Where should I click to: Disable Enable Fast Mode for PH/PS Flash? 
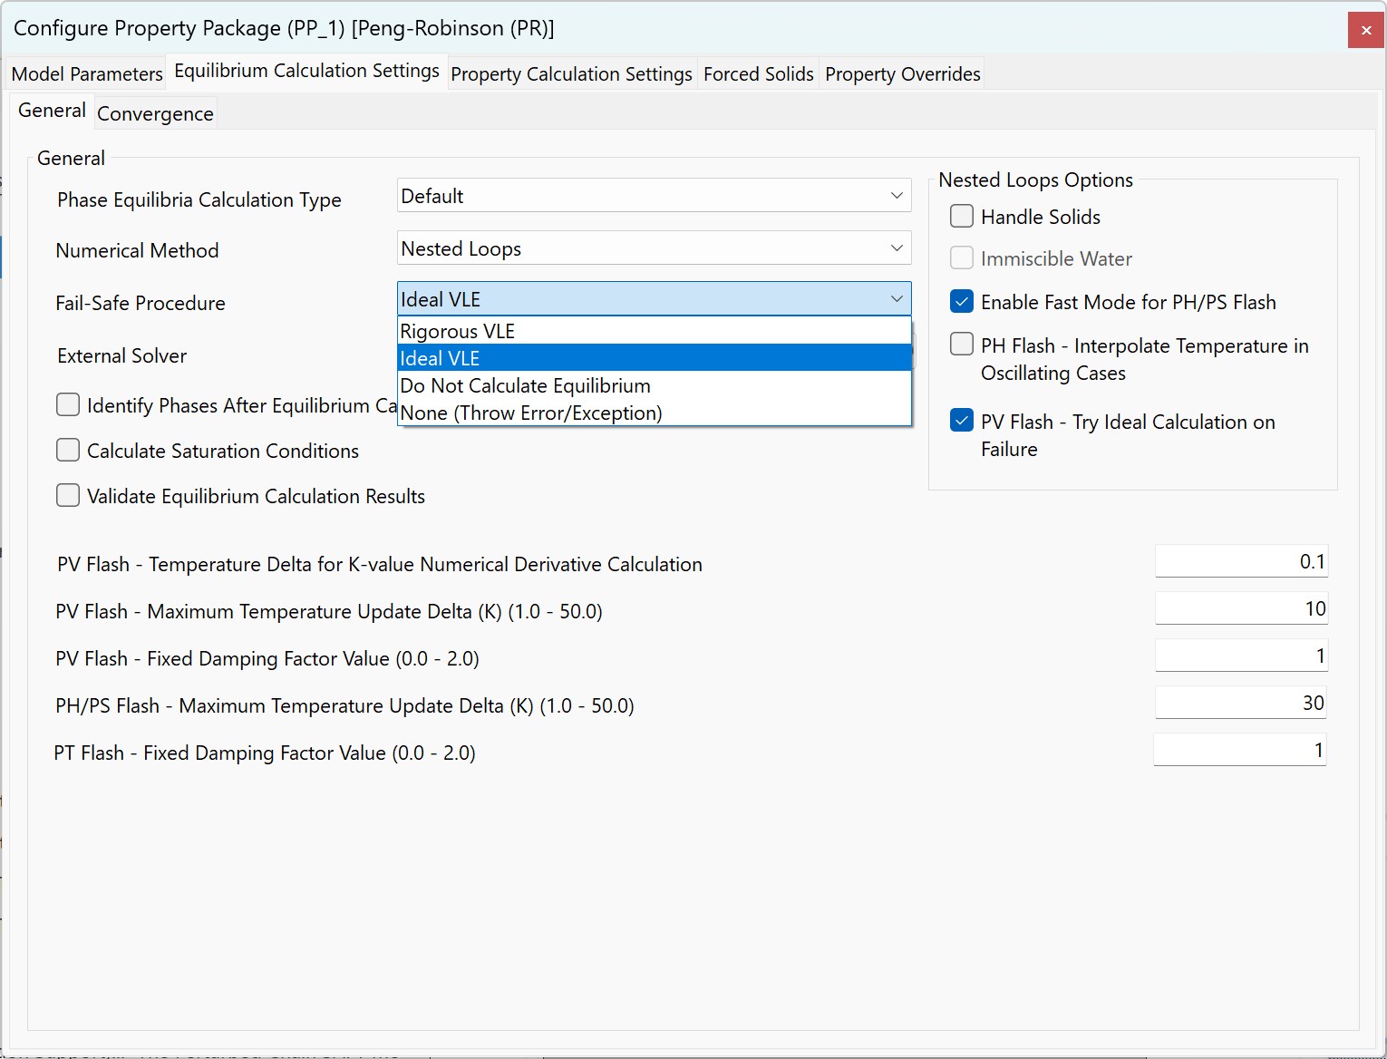pyautogui.click(x=962, y=301)
